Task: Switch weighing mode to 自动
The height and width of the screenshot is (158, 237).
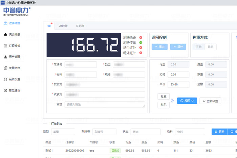Action: 210,47
